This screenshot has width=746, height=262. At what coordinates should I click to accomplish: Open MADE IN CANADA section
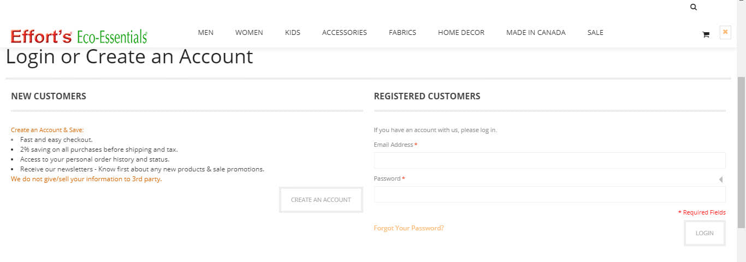(536, 33)
